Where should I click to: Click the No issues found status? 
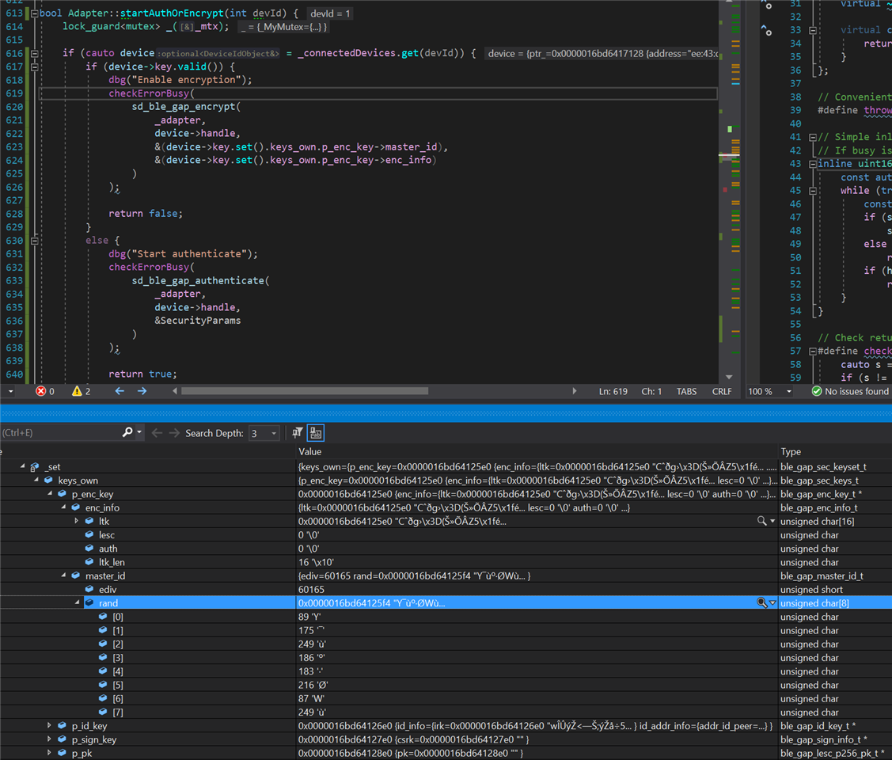click(850, 391)
